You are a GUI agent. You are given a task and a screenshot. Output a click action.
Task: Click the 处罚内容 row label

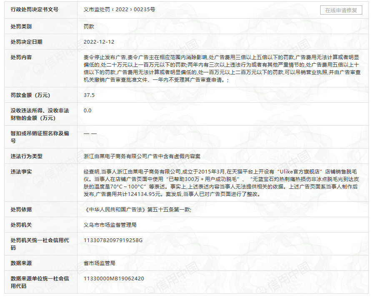pos(21,57)
